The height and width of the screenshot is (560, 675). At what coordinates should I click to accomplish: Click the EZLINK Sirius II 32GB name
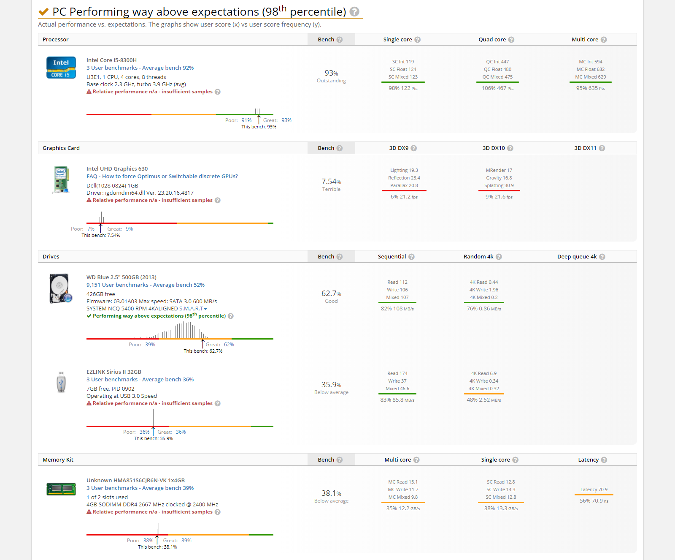pyautogui.click(x=114, y=372)
